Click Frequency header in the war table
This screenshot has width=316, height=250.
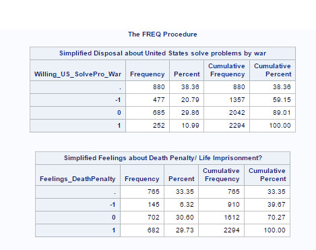coord(148,70)
